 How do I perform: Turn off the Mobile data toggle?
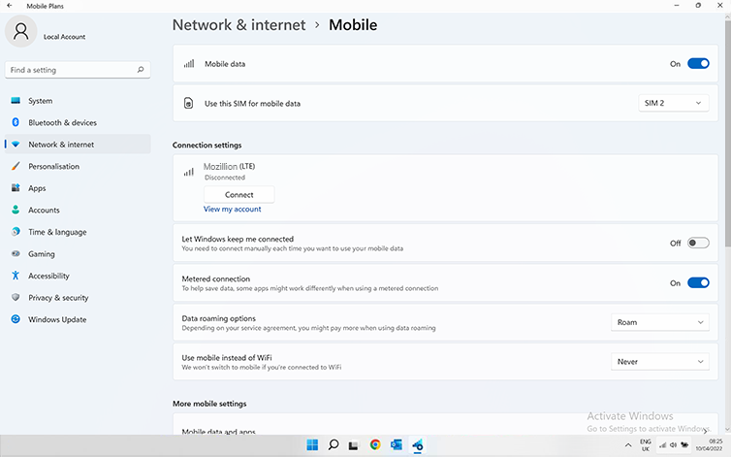pos(698,63)
